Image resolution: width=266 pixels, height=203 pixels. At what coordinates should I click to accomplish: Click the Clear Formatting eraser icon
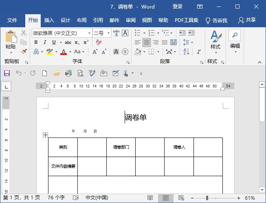(x=99, y=42)
